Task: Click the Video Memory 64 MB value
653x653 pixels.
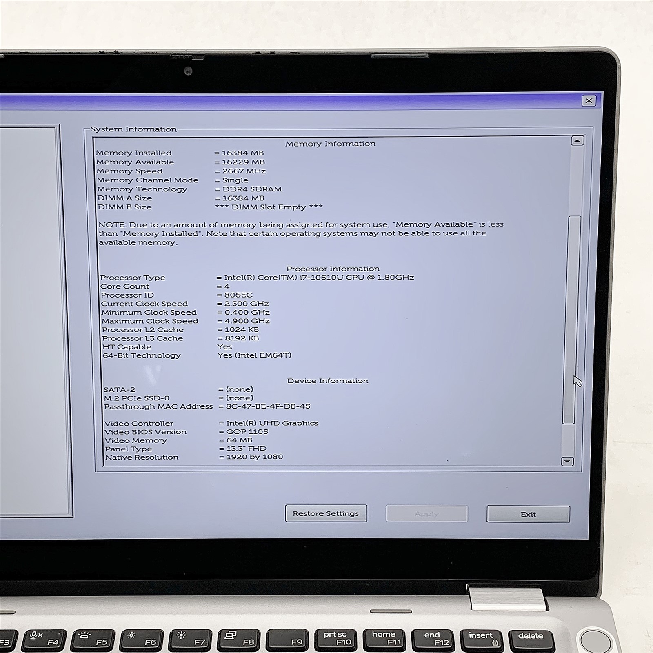Action: click(240, 440)
